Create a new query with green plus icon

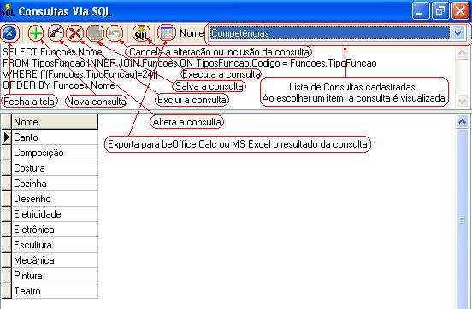36,33
